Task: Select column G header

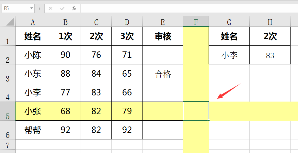Action: 229,22
